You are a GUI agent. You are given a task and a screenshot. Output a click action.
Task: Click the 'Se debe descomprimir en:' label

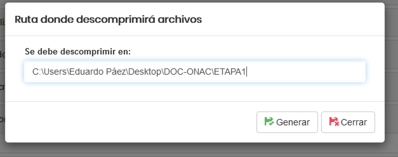[x=78, y=52]
